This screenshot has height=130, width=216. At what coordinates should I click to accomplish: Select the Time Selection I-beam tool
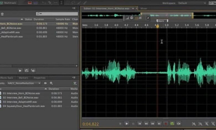tap(61, 3)
